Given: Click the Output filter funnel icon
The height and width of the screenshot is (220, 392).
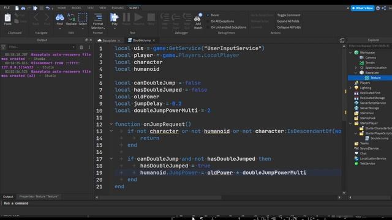Looking at the screenshot, I should (x=3, y=47).
